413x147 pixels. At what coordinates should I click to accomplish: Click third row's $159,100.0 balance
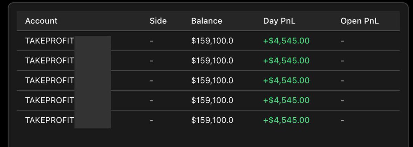212,81
